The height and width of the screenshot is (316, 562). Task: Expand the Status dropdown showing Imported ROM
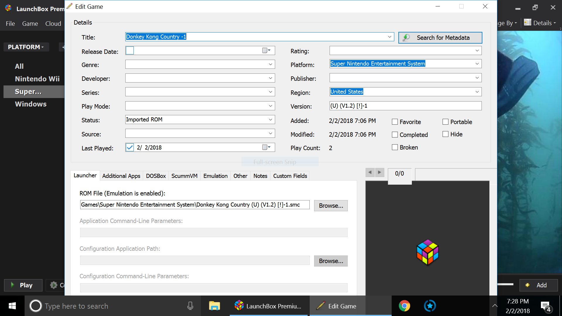pos(270,119)
